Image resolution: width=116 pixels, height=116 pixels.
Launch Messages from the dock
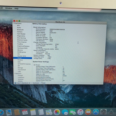65,112
